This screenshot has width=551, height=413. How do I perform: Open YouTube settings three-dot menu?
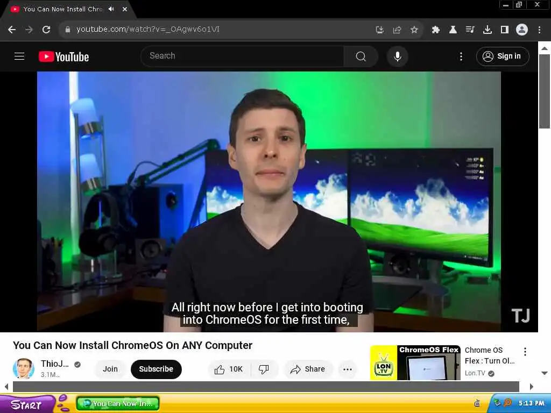(461, 56)
